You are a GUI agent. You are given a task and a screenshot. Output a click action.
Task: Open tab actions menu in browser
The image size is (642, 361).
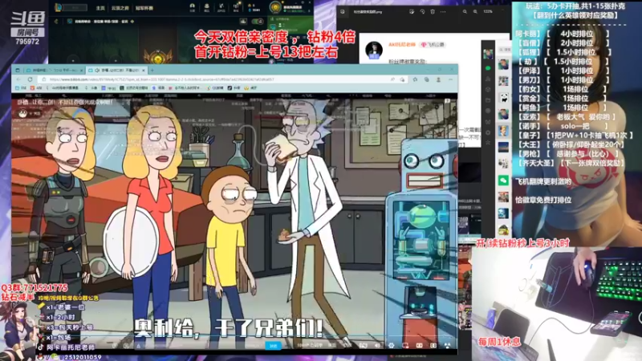[x=18, y=71]
